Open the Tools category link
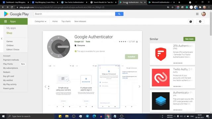Image resolution: width=212 pixels, height=119 pixels. (88, 42)
